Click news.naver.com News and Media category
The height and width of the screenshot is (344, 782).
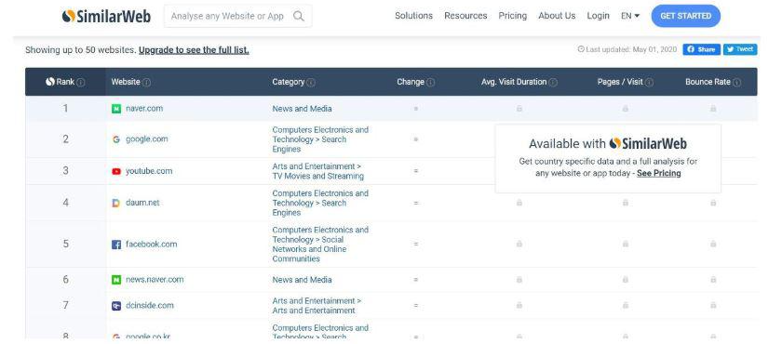click(302, 280)
